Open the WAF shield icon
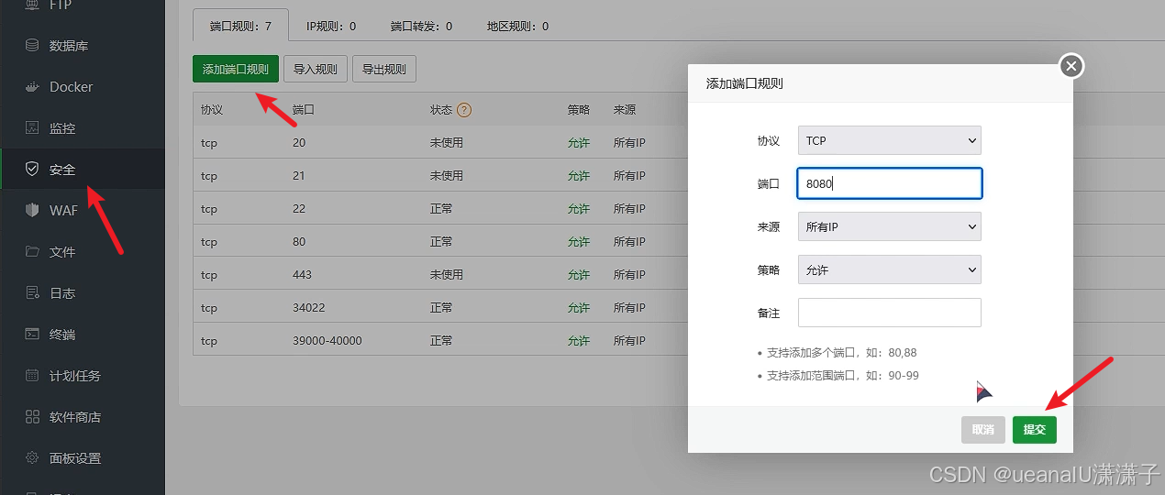Viewport: 1165px width, 495px height. tap(32, 210)
